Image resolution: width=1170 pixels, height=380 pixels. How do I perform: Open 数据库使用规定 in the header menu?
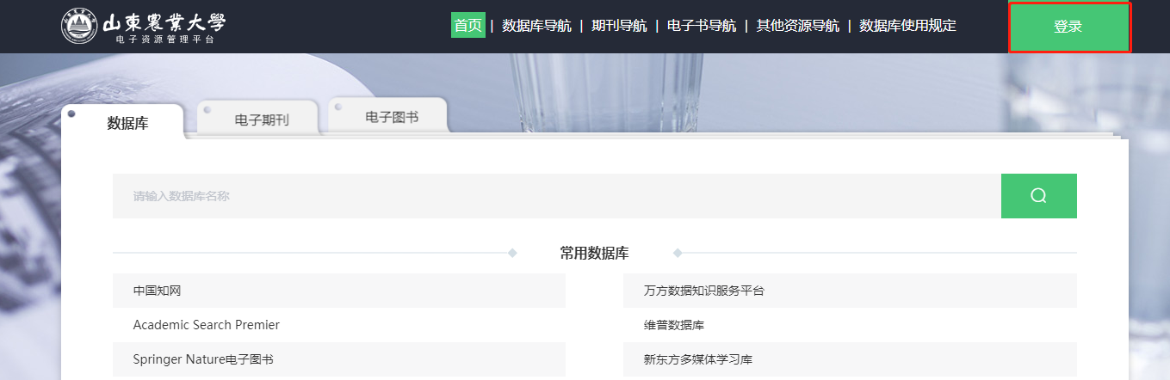[907, 26]
